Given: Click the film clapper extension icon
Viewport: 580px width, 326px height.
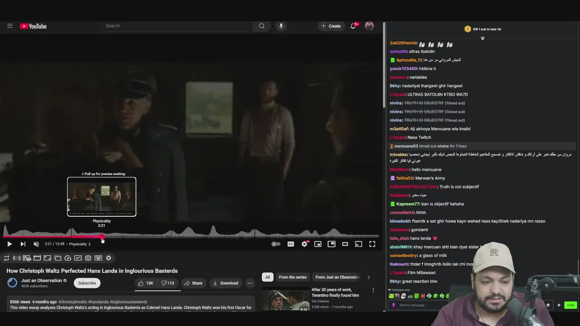Looking at the screenshot, I should click(37, 258).
